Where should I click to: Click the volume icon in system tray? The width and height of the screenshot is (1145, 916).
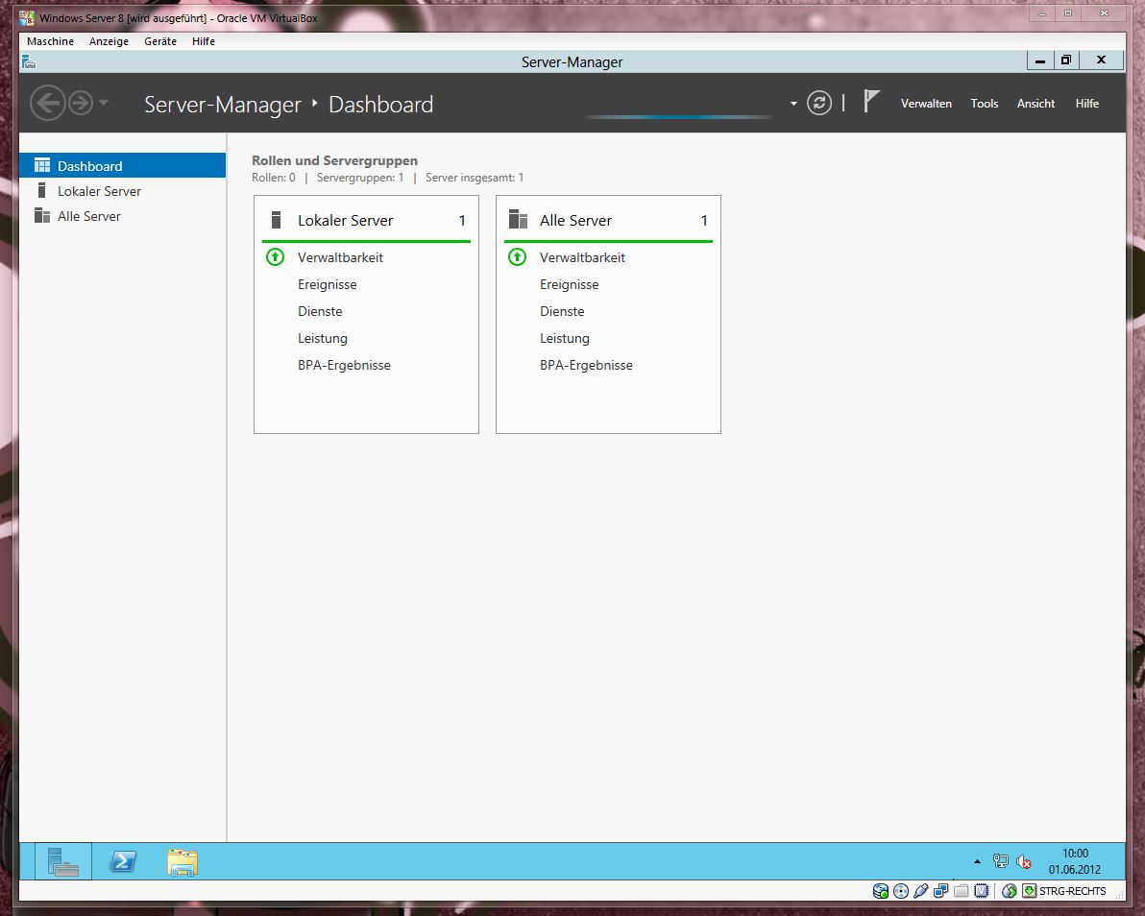1024,862
